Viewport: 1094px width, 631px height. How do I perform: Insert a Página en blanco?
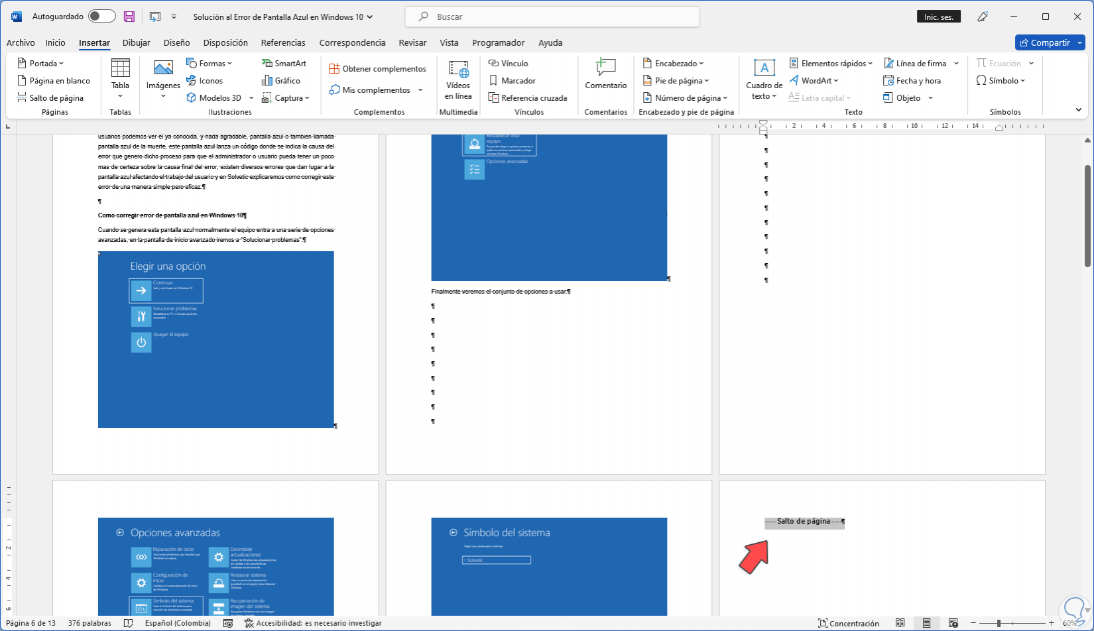(54, 81)
